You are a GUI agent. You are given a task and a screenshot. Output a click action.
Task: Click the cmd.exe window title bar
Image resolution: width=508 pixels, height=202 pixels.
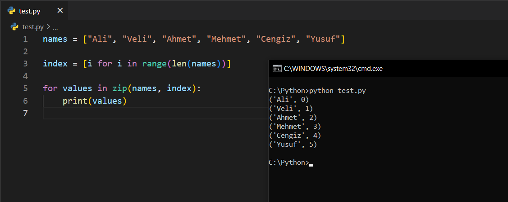pyautogui.click(x=383, y=69)
